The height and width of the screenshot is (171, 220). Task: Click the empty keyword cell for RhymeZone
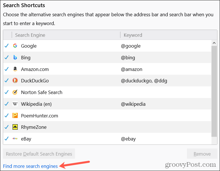pyautogui.click(x=165, y=127)
